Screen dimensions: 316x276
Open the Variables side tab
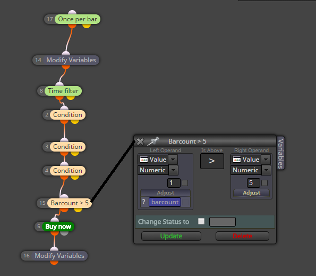point(280,153)
